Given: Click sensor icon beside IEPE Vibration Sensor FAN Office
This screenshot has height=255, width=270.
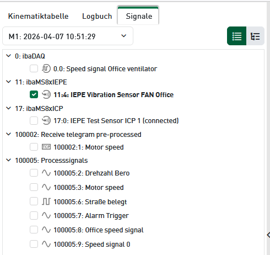Looking at the screenshot, I should pyautogui.click(x=46, y=94).
